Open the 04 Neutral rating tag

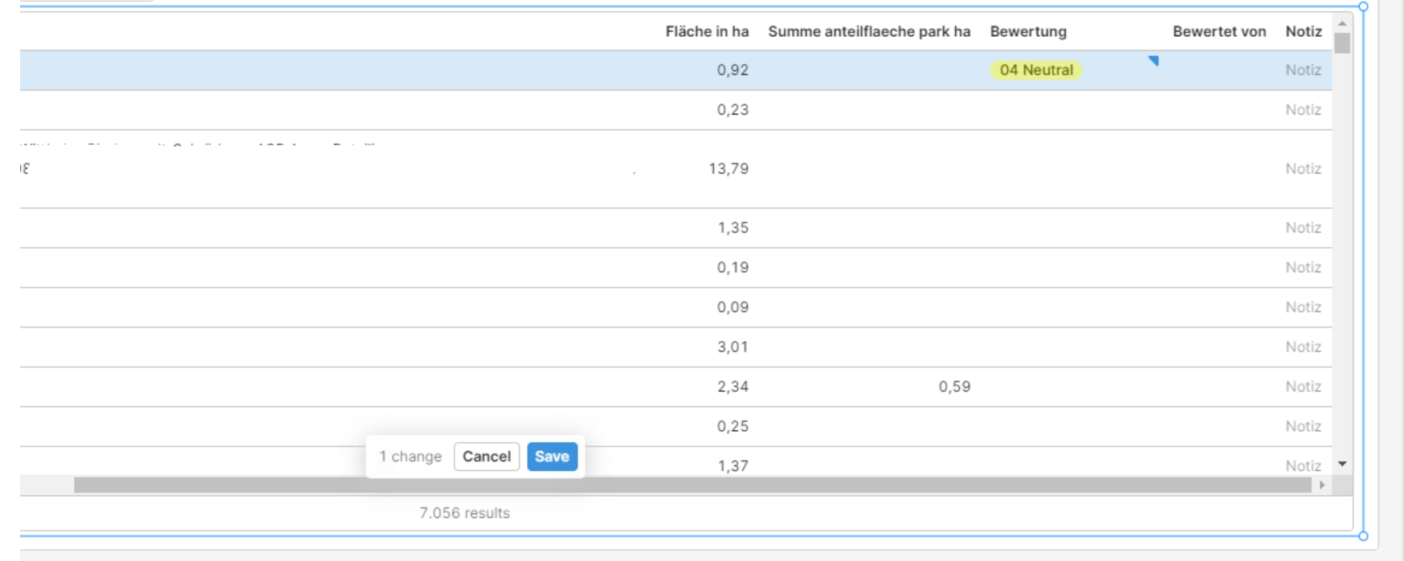(1036, 70)
